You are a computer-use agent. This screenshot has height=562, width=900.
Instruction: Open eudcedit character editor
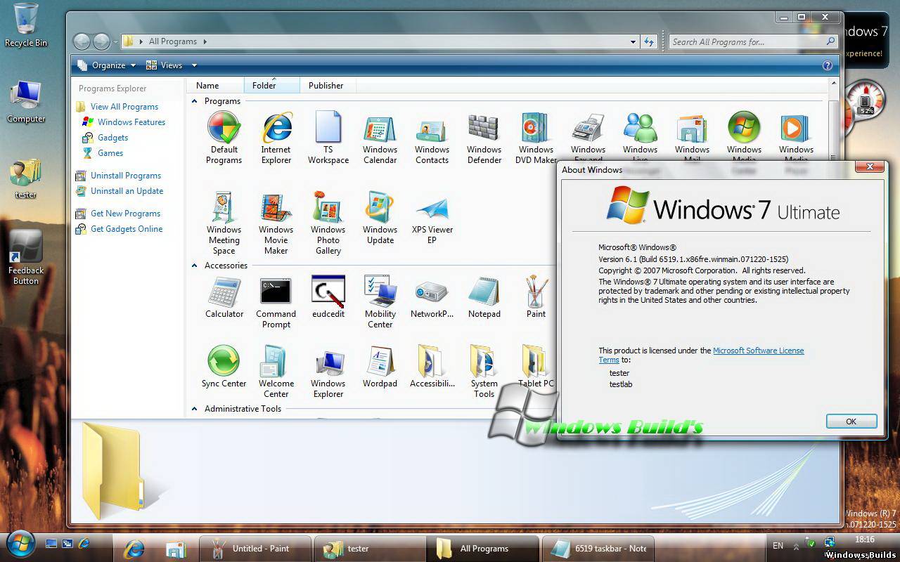coord(328,298)
